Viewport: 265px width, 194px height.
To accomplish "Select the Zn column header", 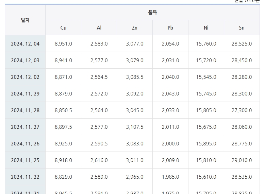I will tap(135, 28).
